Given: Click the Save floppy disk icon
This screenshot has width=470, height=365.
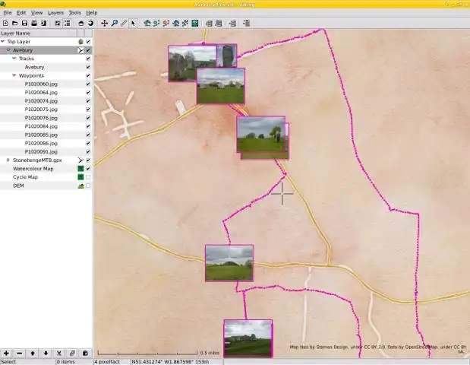Looking at the screenshot, I should 24,23.
